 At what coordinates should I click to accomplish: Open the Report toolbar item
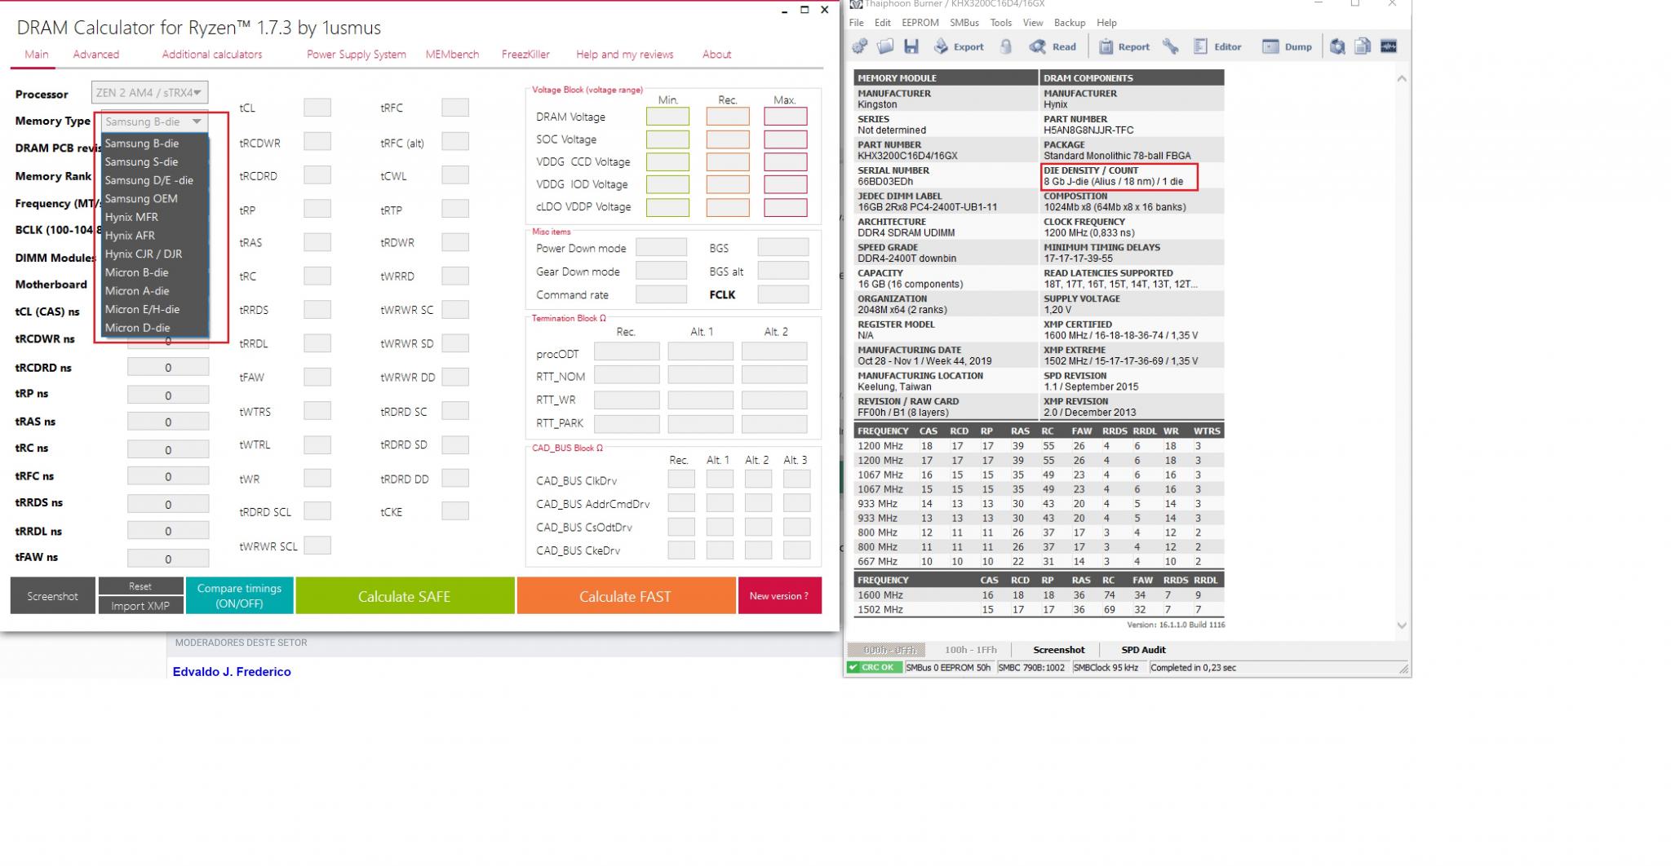[x=1124, y=46]
